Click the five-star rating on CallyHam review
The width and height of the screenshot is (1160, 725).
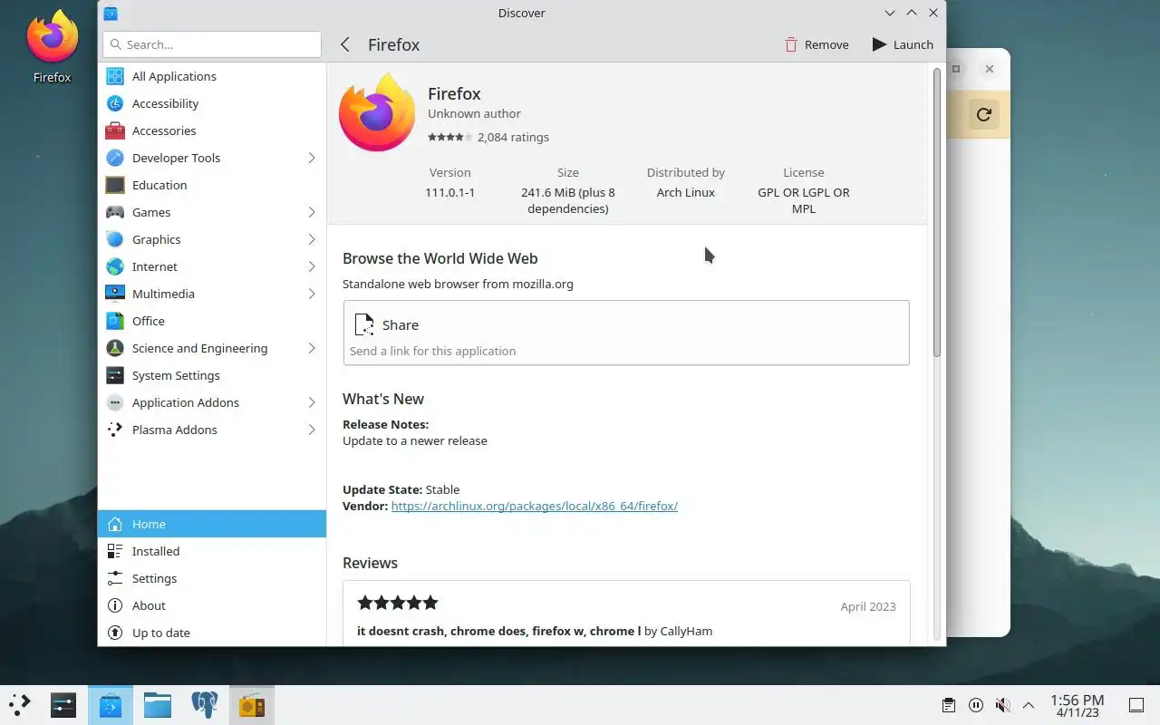click(x=398, y=603)
